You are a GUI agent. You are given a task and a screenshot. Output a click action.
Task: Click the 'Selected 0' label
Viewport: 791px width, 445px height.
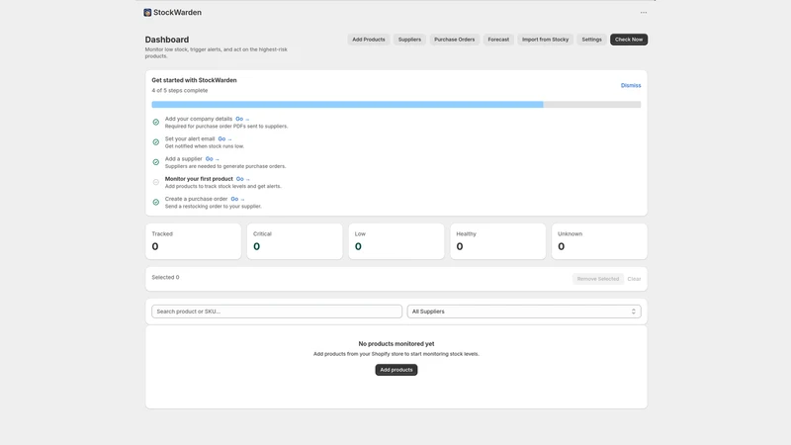(x=165, y=278)
